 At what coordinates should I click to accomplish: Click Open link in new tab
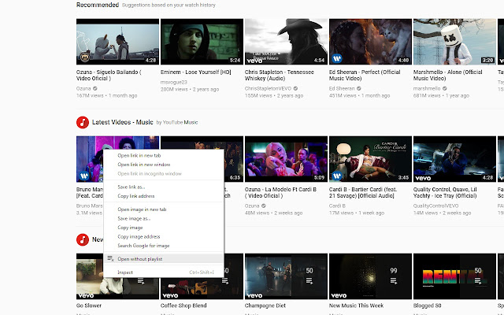tap(164, 156)
